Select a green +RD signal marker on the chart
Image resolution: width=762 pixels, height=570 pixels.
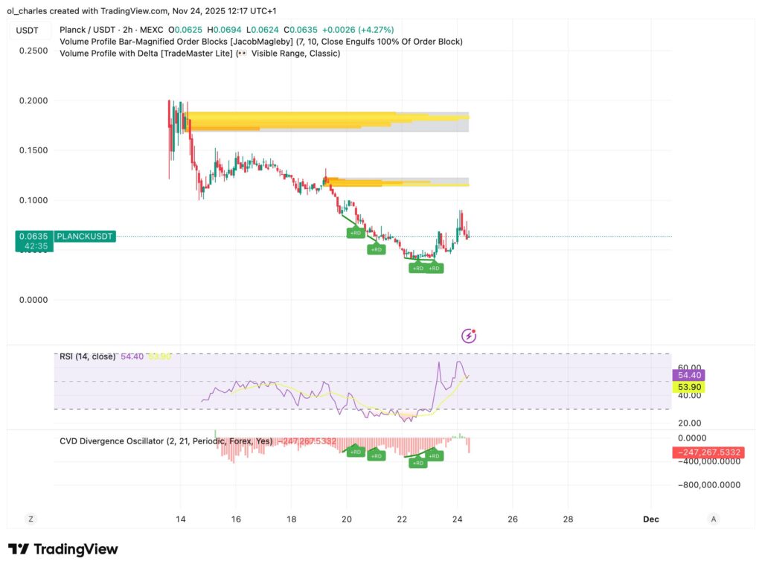(356, 232)
